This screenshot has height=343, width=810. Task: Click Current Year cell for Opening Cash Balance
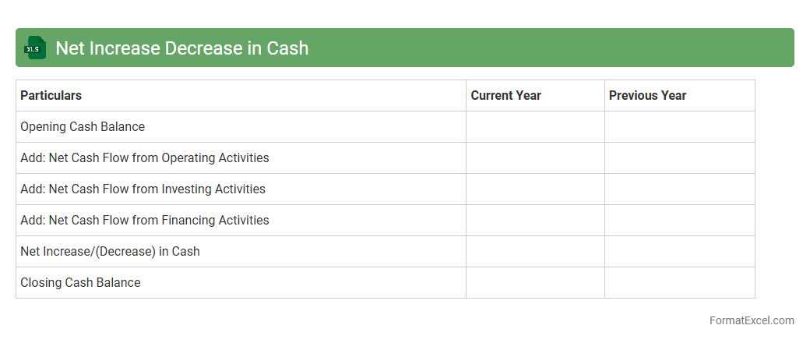point(535,127)
